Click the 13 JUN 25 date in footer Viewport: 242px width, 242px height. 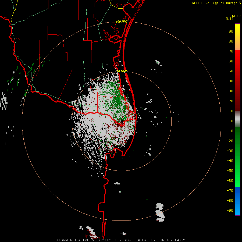[x=161, y=240]
